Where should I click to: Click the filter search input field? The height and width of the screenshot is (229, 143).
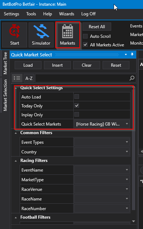[82, 78]
